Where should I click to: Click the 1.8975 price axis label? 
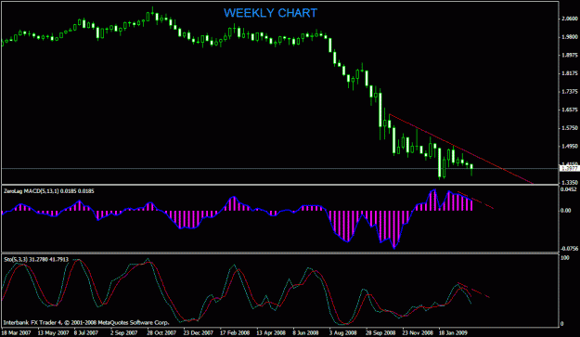click(570, 55)
